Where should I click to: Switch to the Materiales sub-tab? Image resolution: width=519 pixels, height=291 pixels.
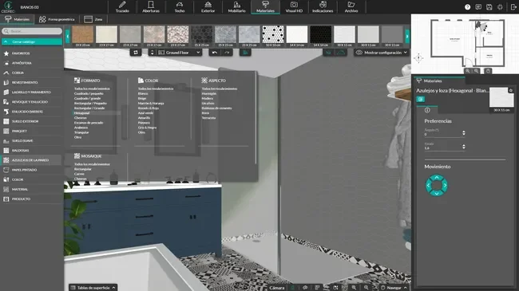tap(18, 19)
